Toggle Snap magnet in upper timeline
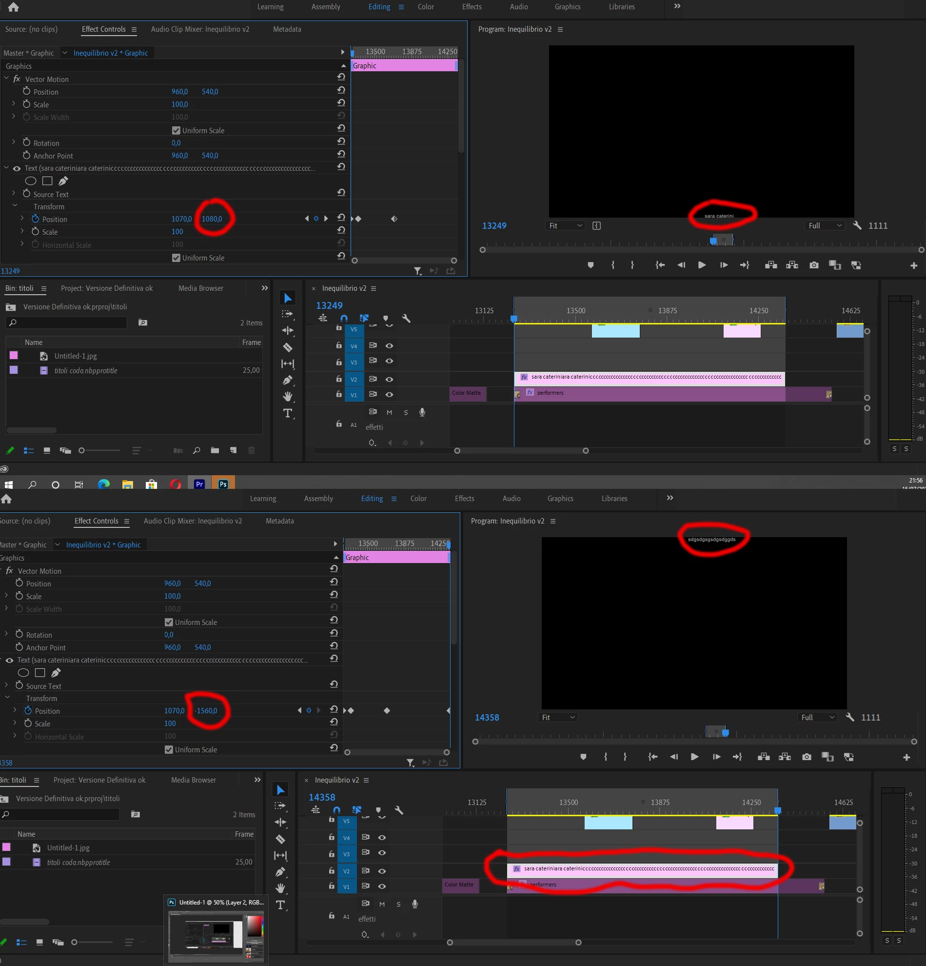The height and width of the screenshot is (966, 926). click(344, 319)
